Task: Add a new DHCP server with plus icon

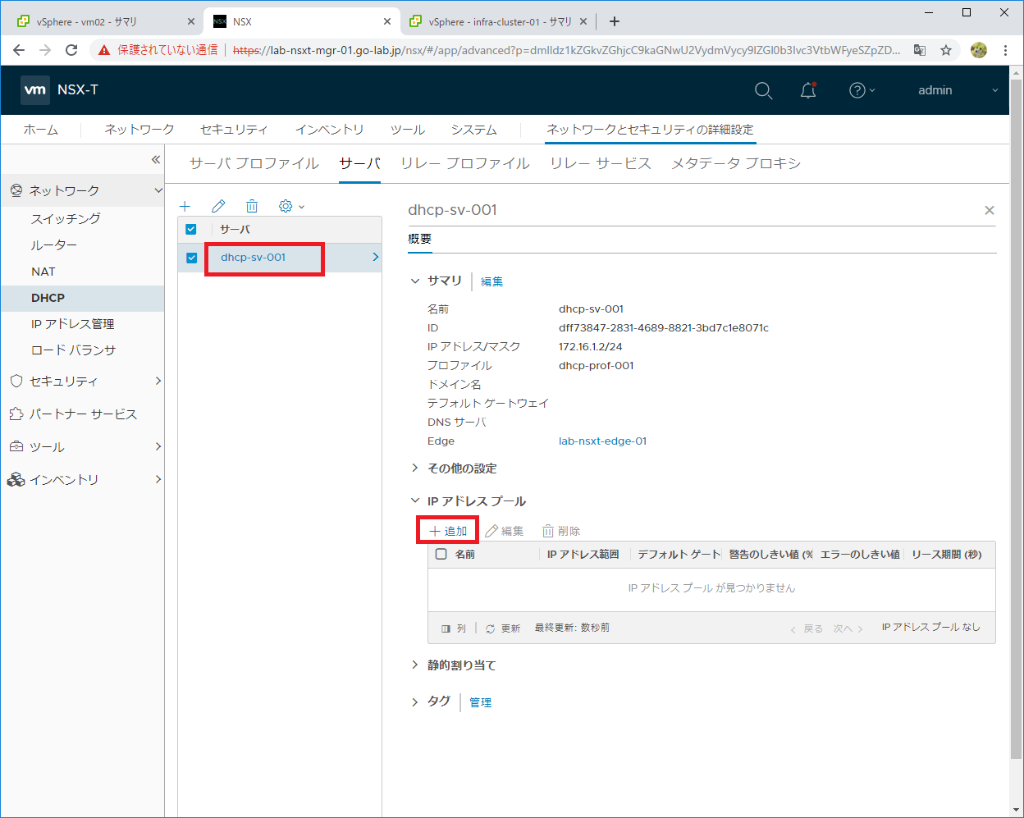Action: tap(185, 206)
